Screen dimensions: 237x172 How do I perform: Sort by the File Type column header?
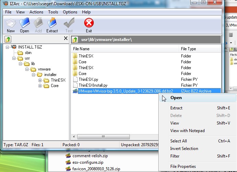[x=200, y=49]
